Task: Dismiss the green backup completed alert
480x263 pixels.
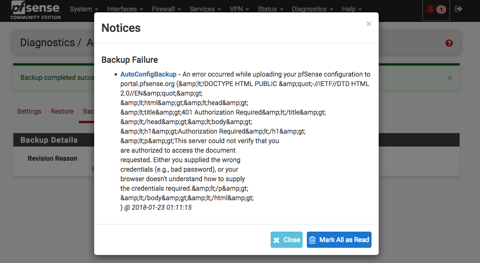Action: [x=450, y=78]
